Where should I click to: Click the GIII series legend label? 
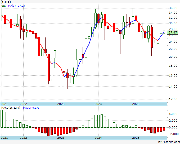click(3, 6)
